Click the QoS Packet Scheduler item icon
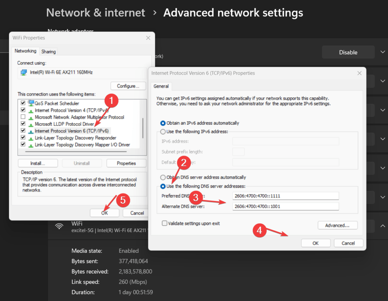This screenshot has height=301, width=388. point(31,102)
